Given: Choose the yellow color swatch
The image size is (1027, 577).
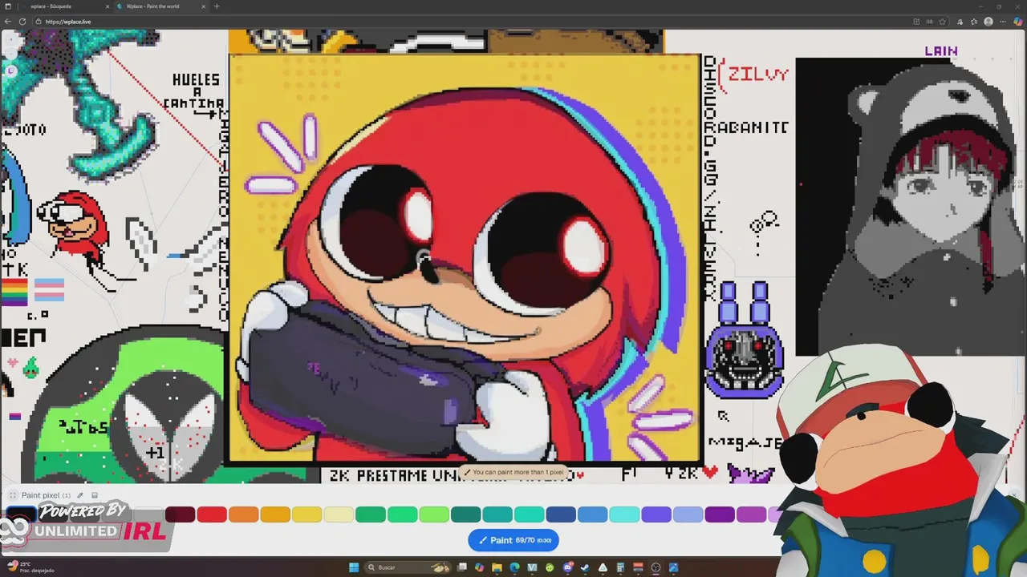Looking at the screenshot, I should (306, 514).
